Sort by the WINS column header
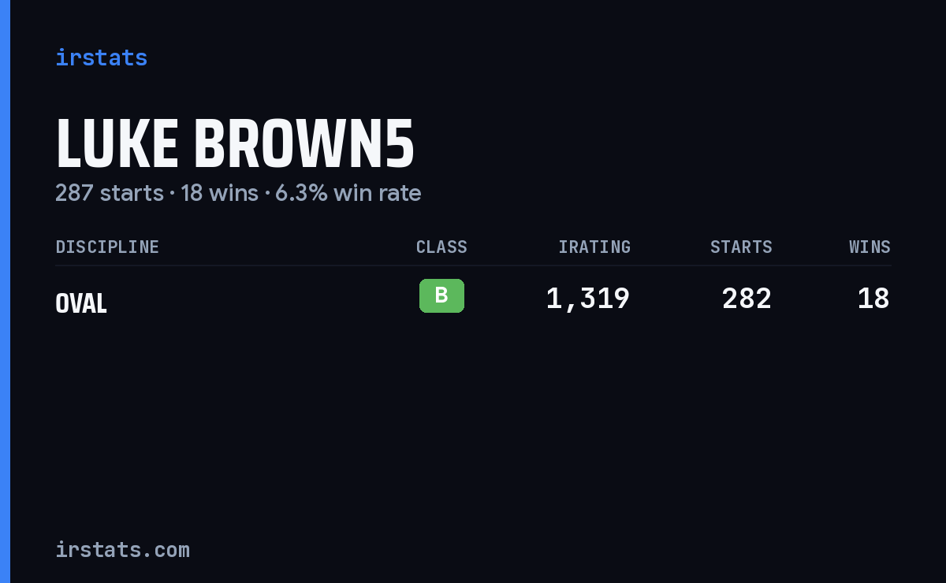 [x=870, y=247]
